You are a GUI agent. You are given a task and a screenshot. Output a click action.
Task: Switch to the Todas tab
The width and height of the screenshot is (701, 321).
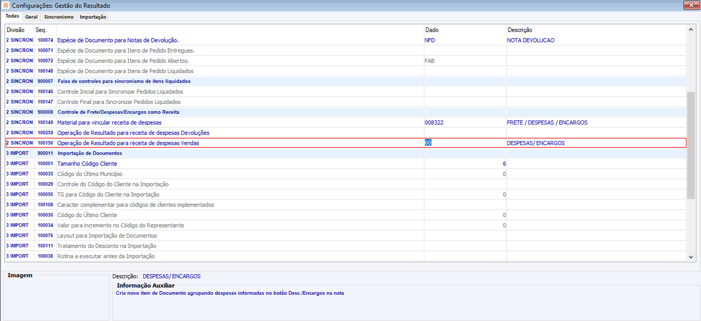click(x=12, y=16)
